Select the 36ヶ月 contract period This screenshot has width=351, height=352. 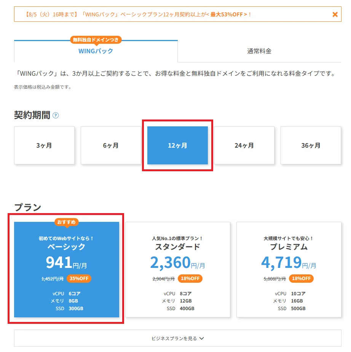pyautogui.click(x=311, y=145)
